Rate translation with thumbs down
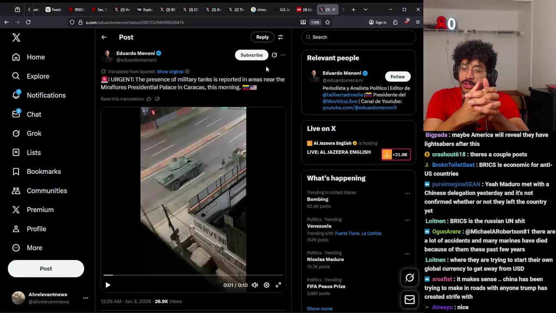The width and height of the screenshot is (556, 313). (x=157, y=99)
